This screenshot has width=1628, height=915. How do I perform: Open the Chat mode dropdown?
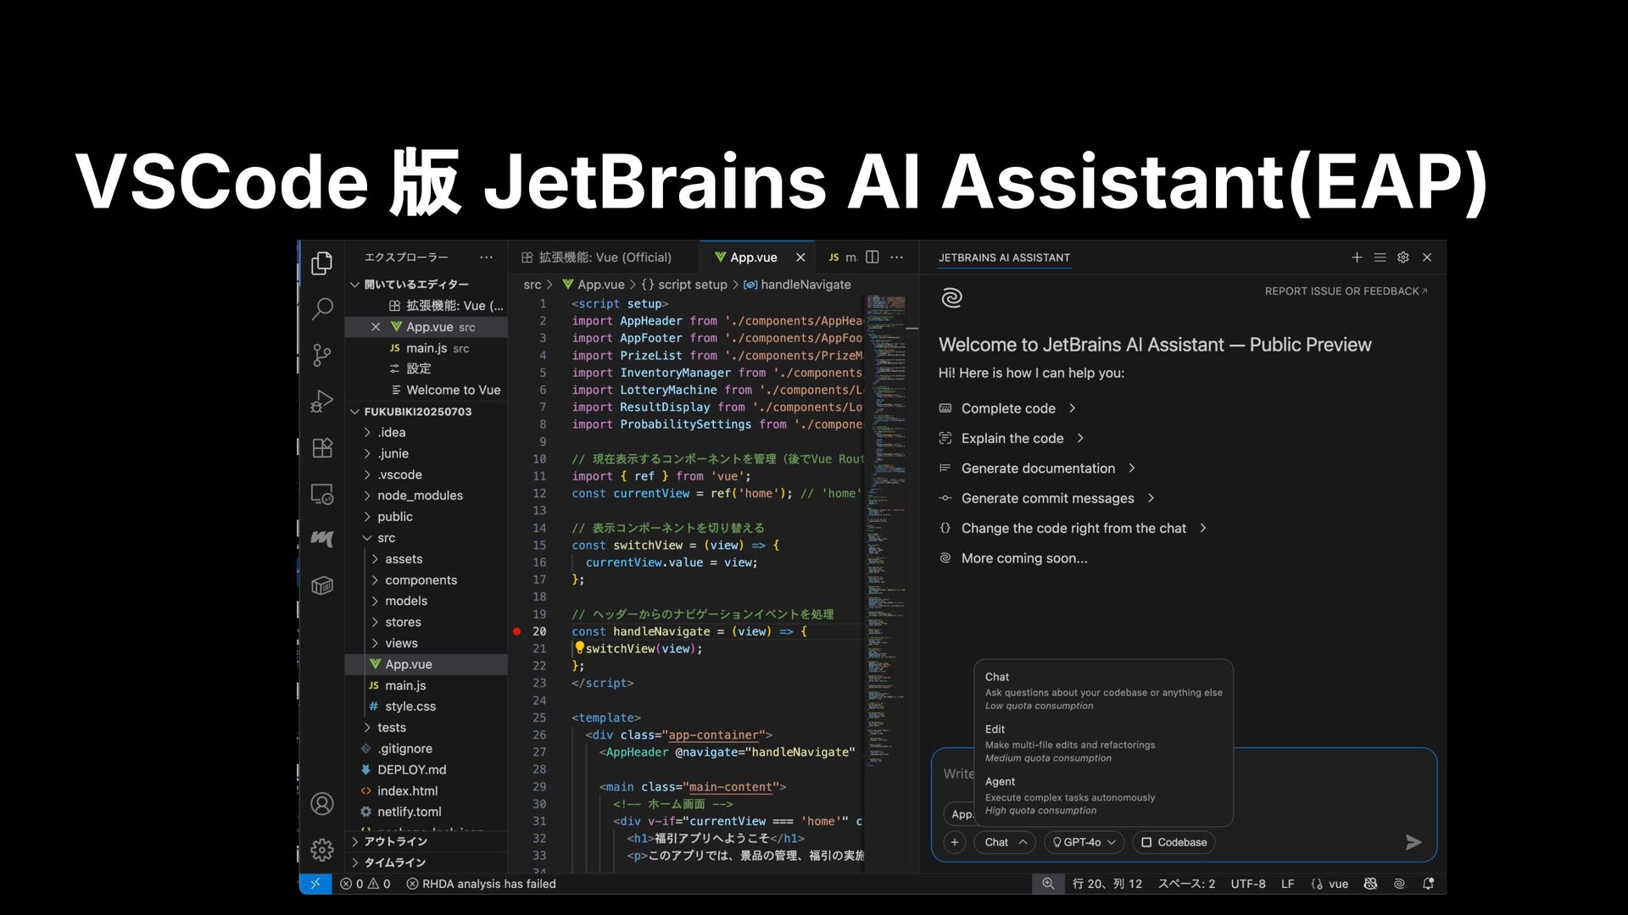1005,842
